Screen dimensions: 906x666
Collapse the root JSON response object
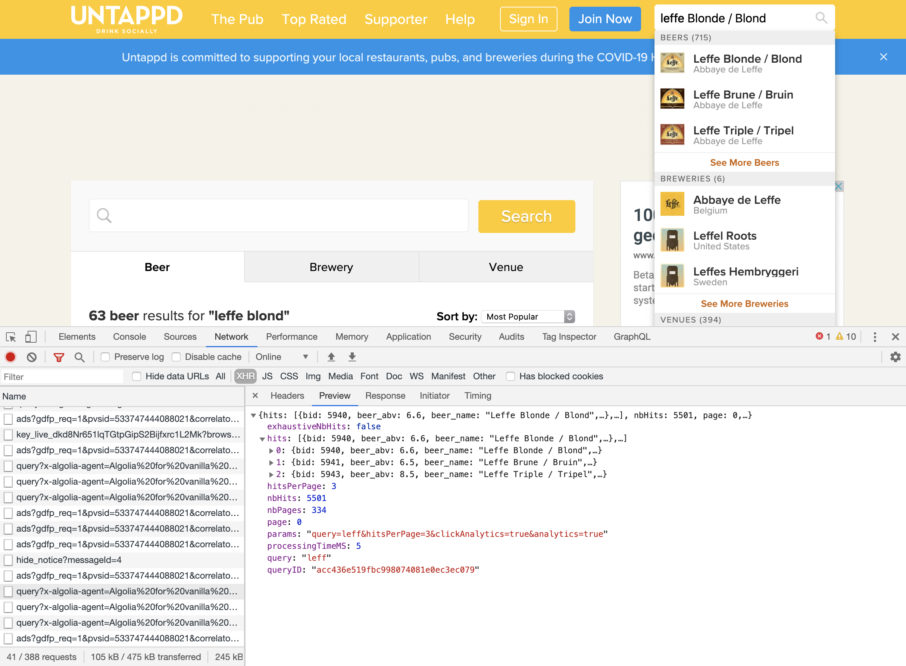[x=253, y=415]
